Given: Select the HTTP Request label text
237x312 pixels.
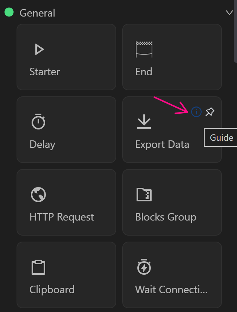Looking at the screenshot, I should pos(62,217).
